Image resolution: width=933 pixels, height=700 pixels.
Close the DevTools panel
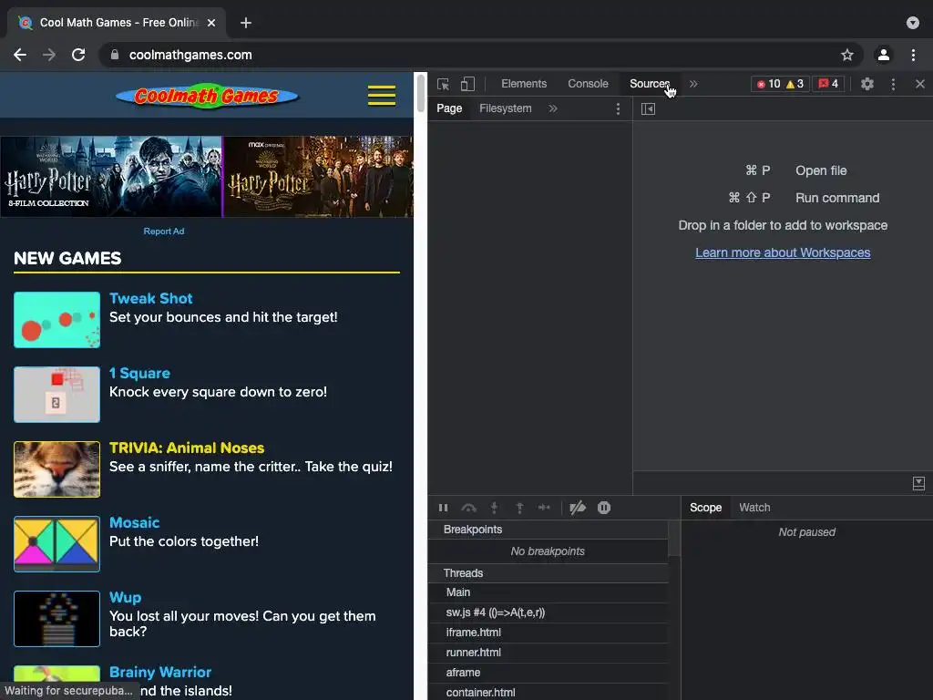click(920, 84)
